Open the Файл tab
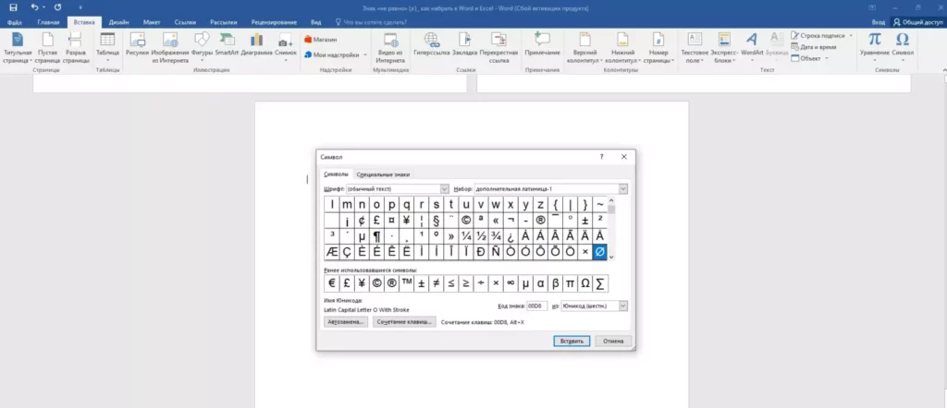 (x=15, y=22)
